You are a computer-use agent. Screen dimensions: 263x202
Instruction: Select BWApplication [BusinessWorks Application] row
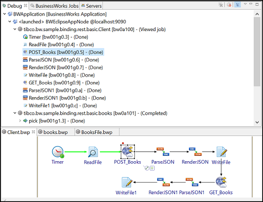[x=57, y=14]
